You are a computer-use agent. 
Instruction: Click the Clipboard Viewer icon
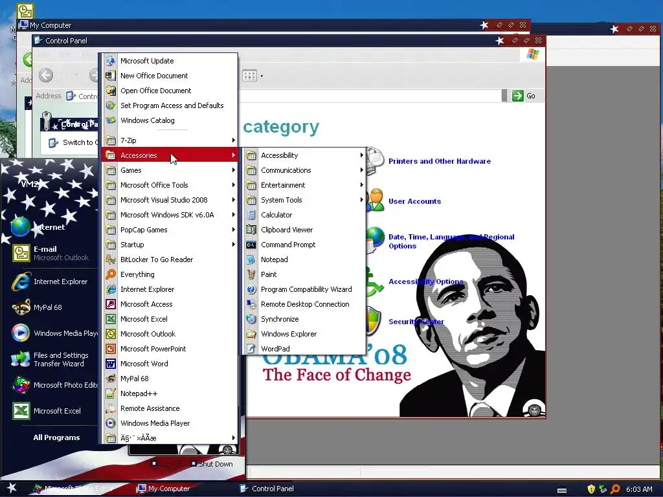[251, 230]
